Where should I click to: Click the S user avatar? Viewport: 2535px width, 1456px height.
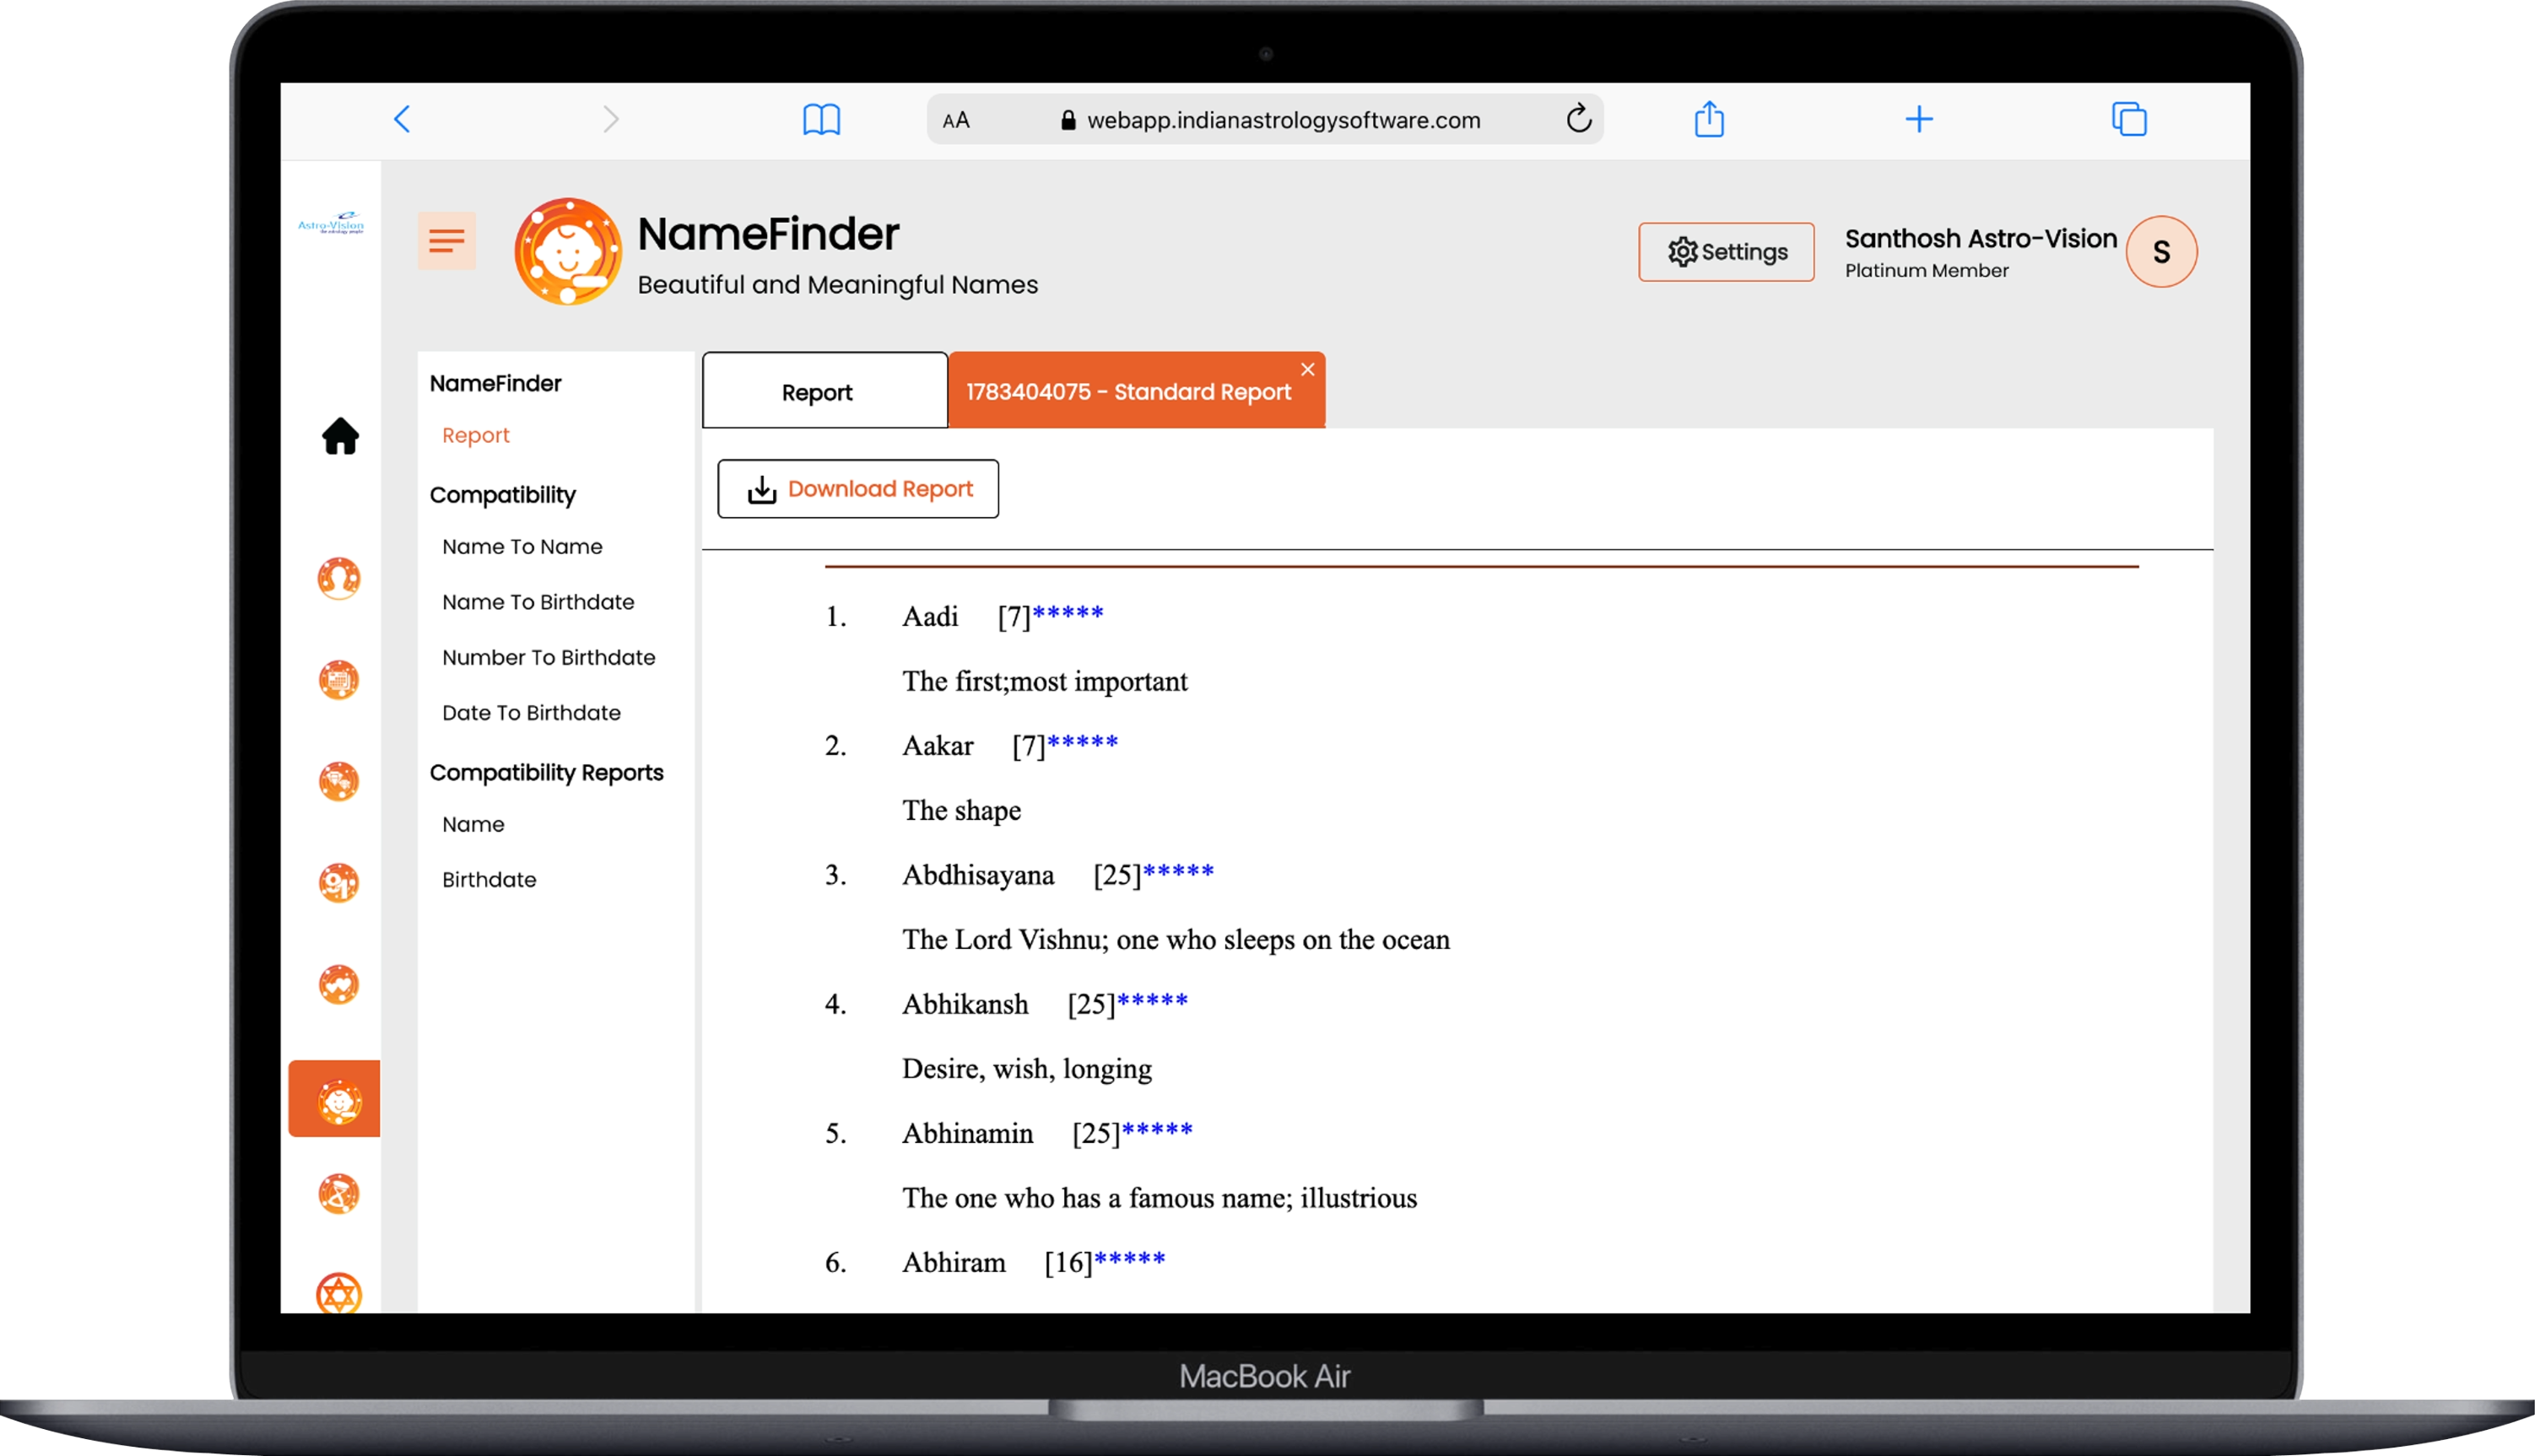(x=2161, y=252)
